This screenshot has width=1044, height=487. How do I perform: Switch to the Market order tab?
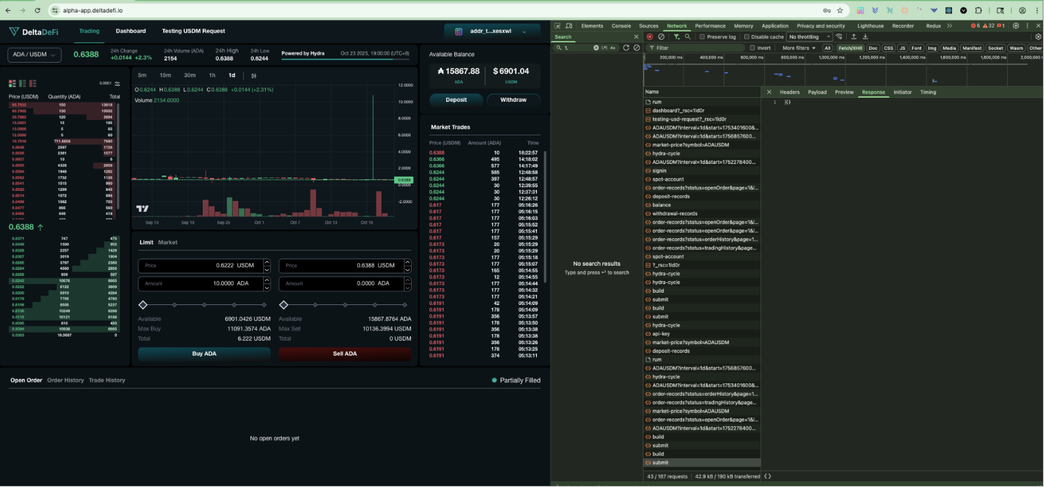click(167, 242)
